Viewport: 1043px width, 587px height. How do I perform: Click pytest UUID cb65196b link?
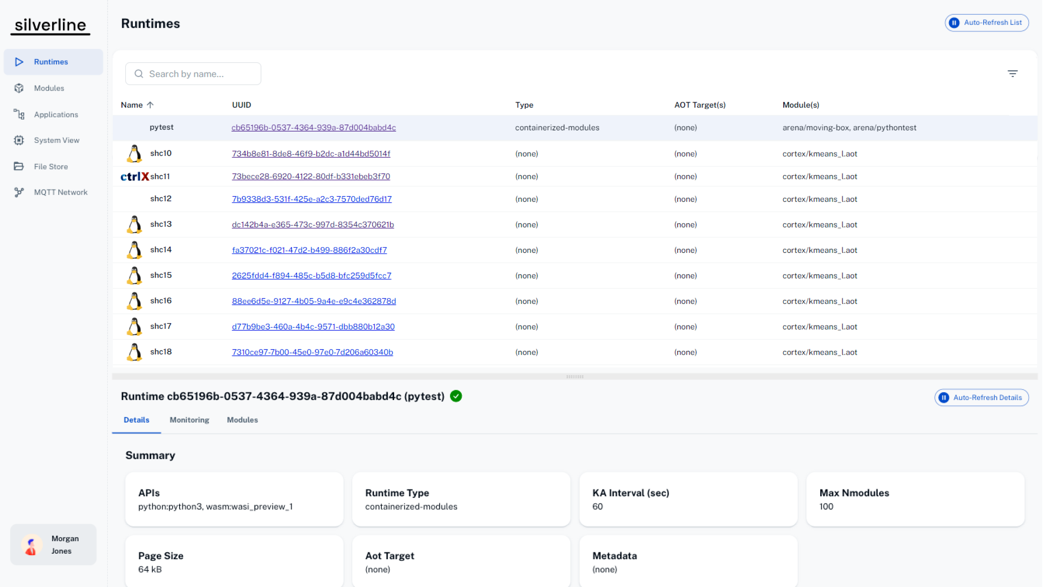click(x=314, y=128)
